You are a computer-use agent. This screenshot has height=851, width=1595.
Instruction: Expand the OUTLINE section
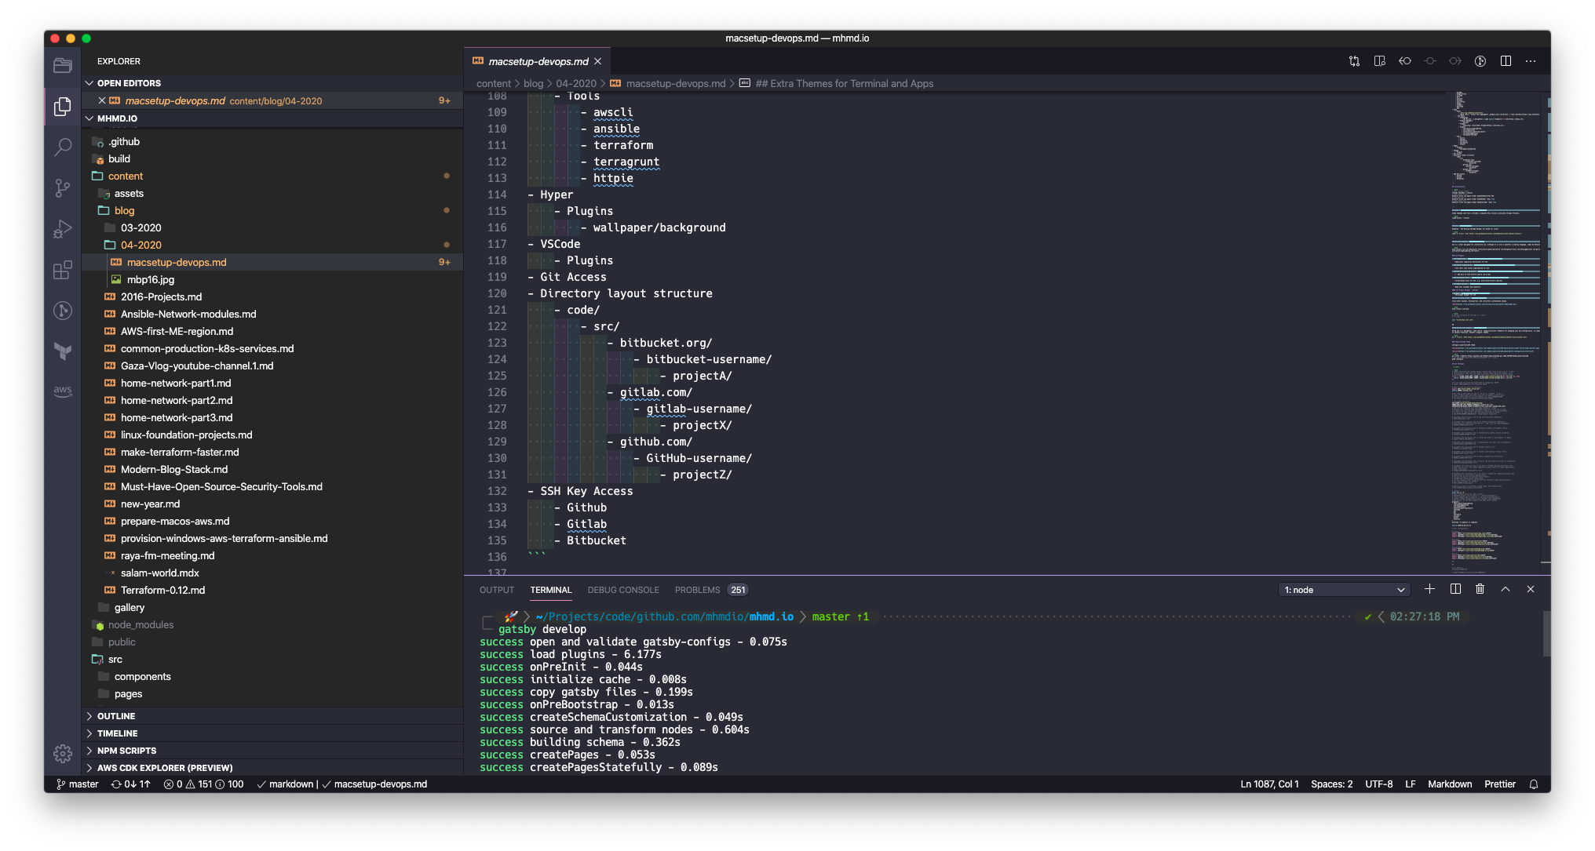(116, 716)
